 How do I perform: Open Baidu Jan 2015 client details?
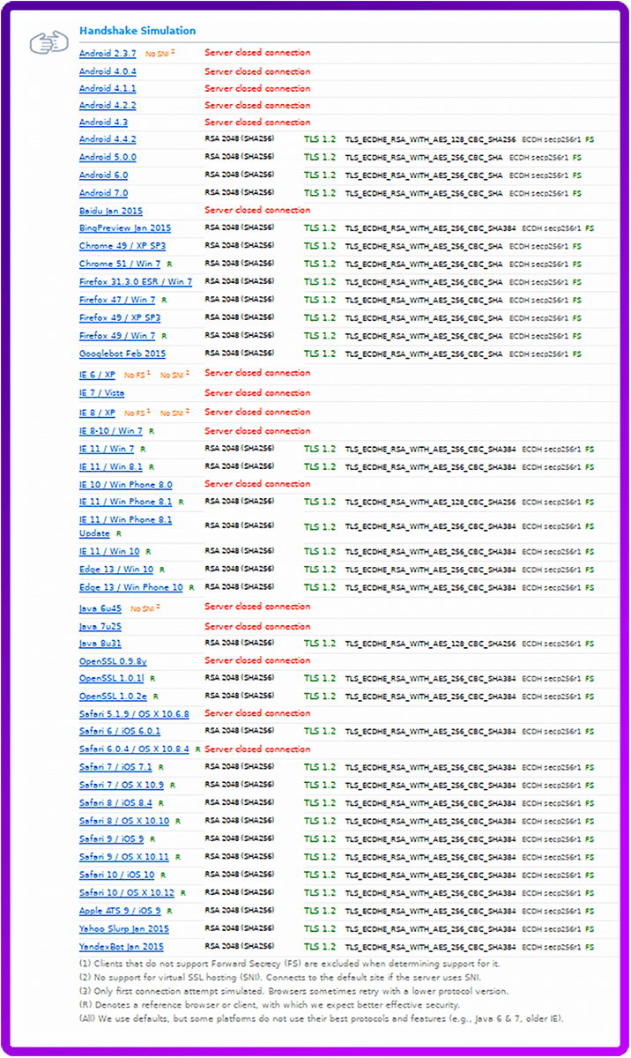pos(110,212)
